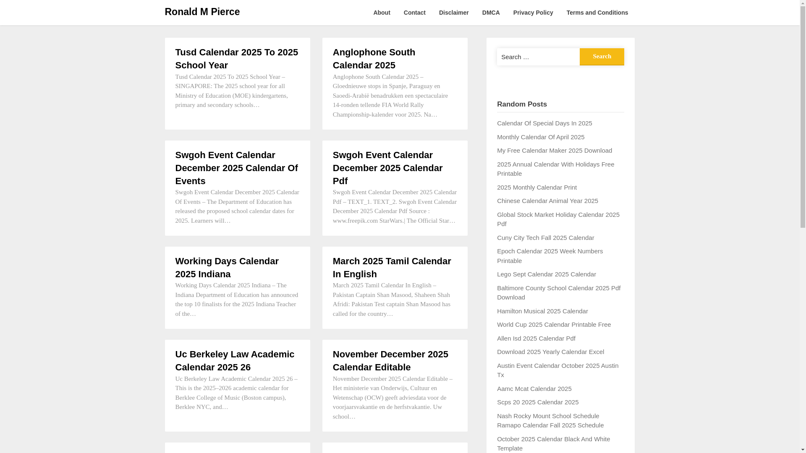Open Aamc Mcat Calendar 2025
The height and width of the screenshot is (453, 806).
[534, 389]
